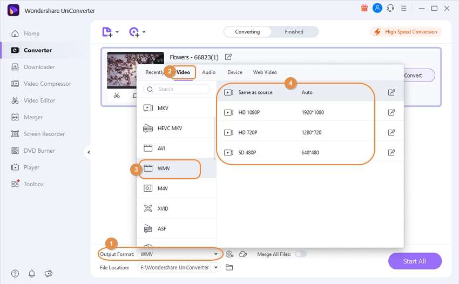
Task: Collapse the sidebar with the arrow handle
Action: pos(89,152)
